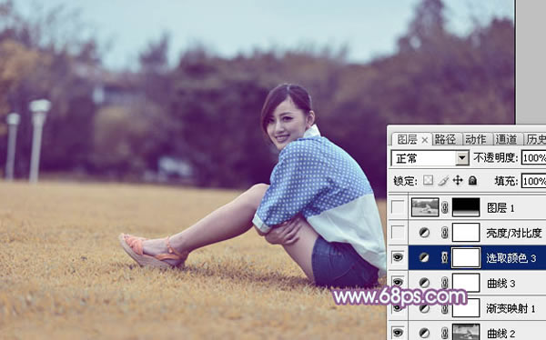Hide the 曲线 2 layer
The height and width of the screenshot is (340, 546).
pos(398,333)
